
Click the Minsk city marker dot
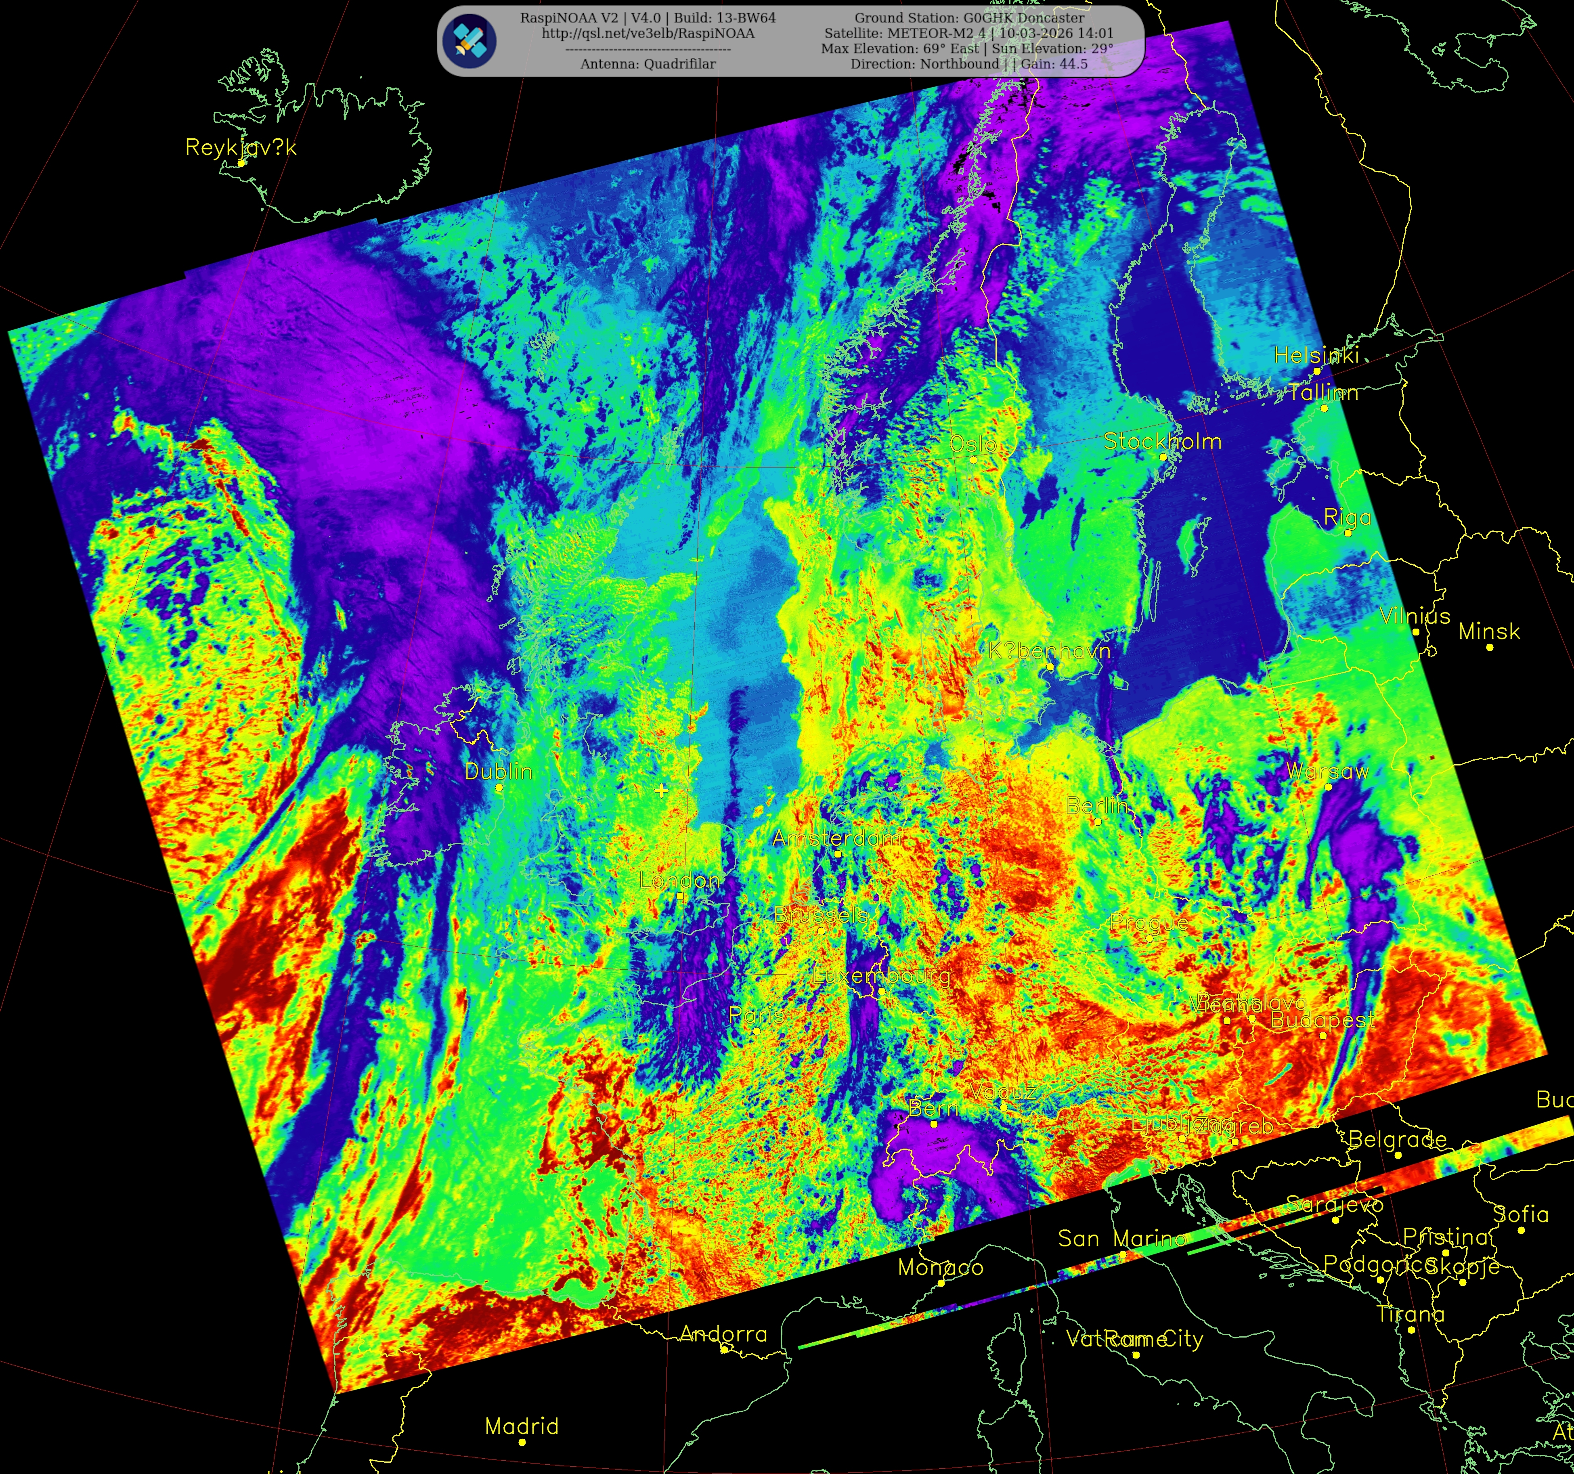(x=1489, y=648)
